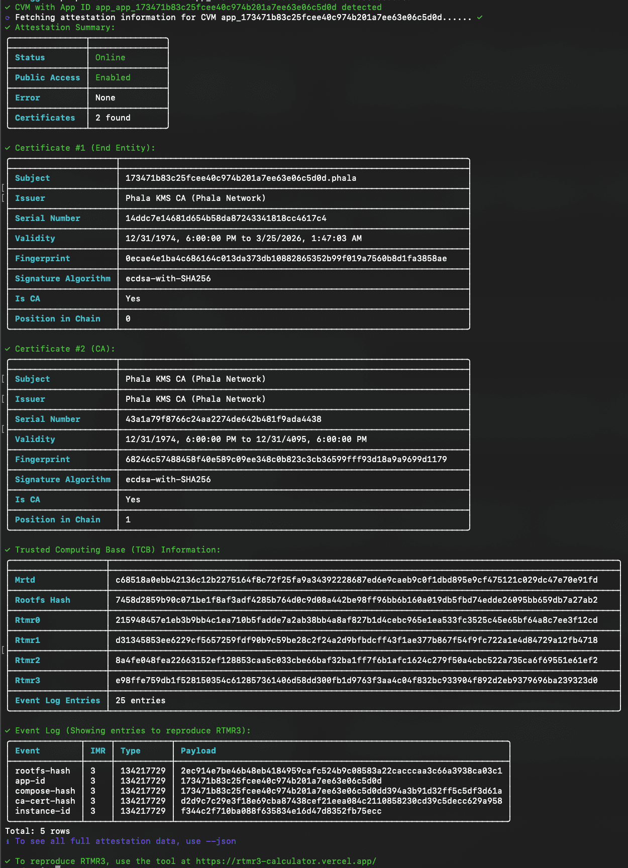
Task: Click the compose-hash event row
Action: click(x=45, y=791)
